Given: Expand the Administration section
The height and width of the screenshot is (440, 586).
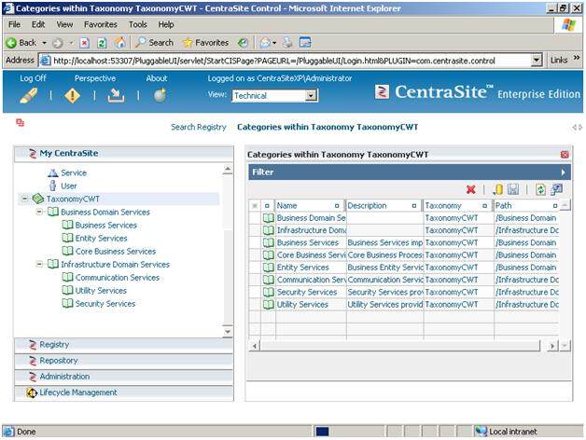Looking at the screenshot, I should click(123, 377).
